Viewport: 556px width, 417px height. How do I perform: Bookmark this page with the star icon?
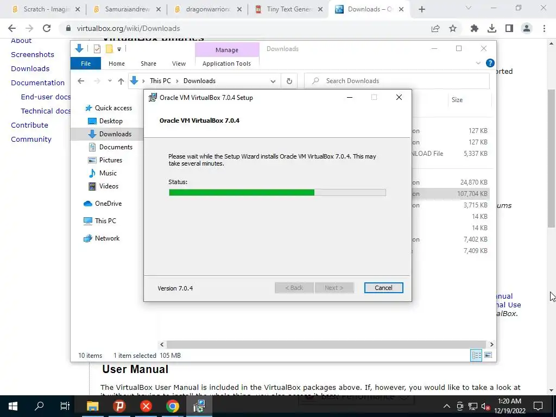tap(453, 28)
